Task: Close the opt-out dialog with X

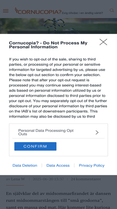Action: [x=103, y=42]
